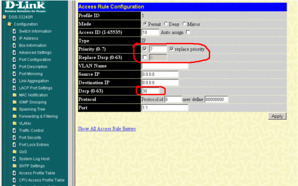The image size is (298, 186).
Task: Click the DGS-3324SR root folder icon
Action: point(5,17)
